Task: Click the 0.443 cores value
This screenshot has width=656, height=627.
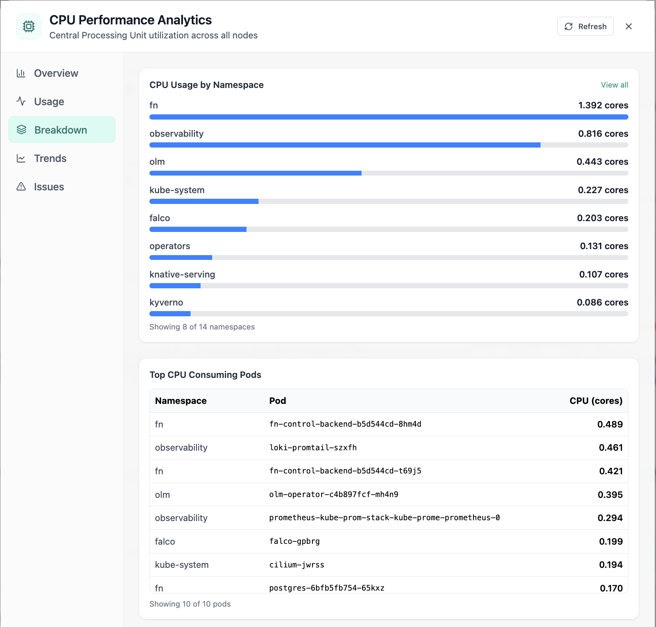Action: coord(602,162)
